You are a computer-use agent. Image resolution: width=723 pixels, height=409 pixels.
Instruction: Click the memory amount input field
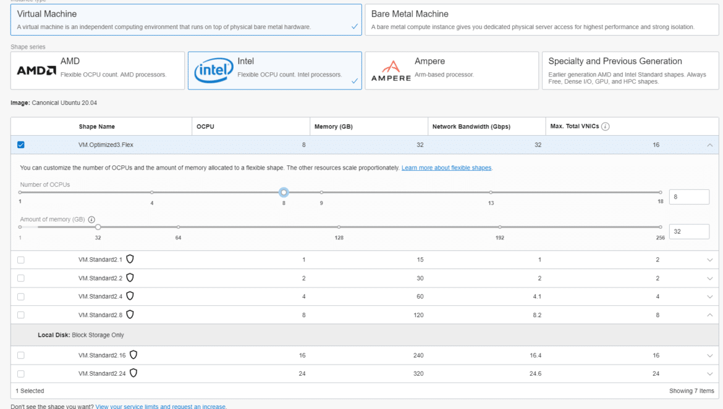pyautogui.click(x=689, y=231)
